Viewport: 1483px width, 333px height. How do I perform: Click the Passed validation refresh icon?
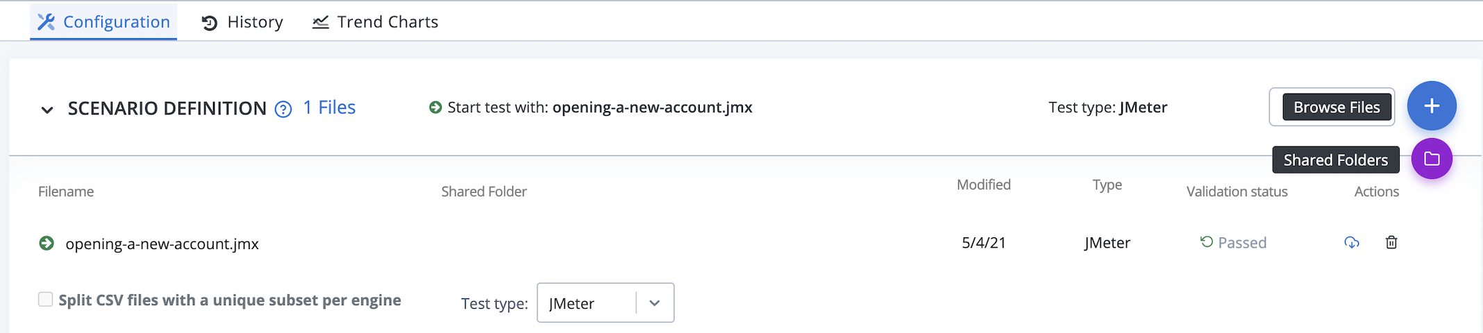tap(1207, 241)
